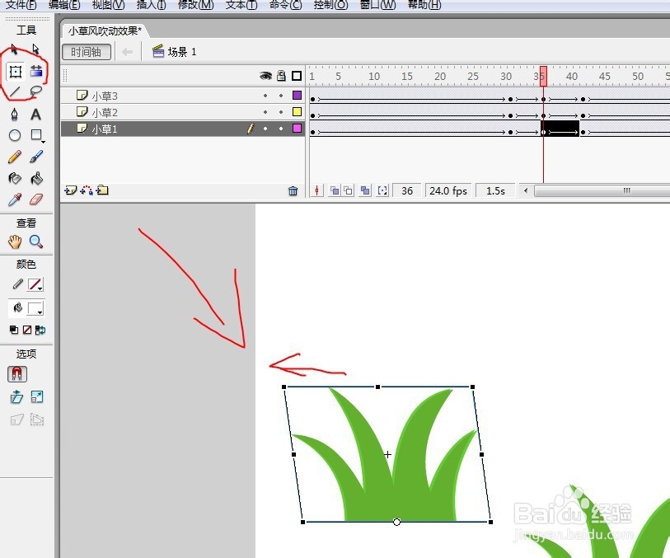Select the Zoom magnifier tool
The width and height of the screenshot is (670, 558).
pyautogui.click(x=36, y=241)
